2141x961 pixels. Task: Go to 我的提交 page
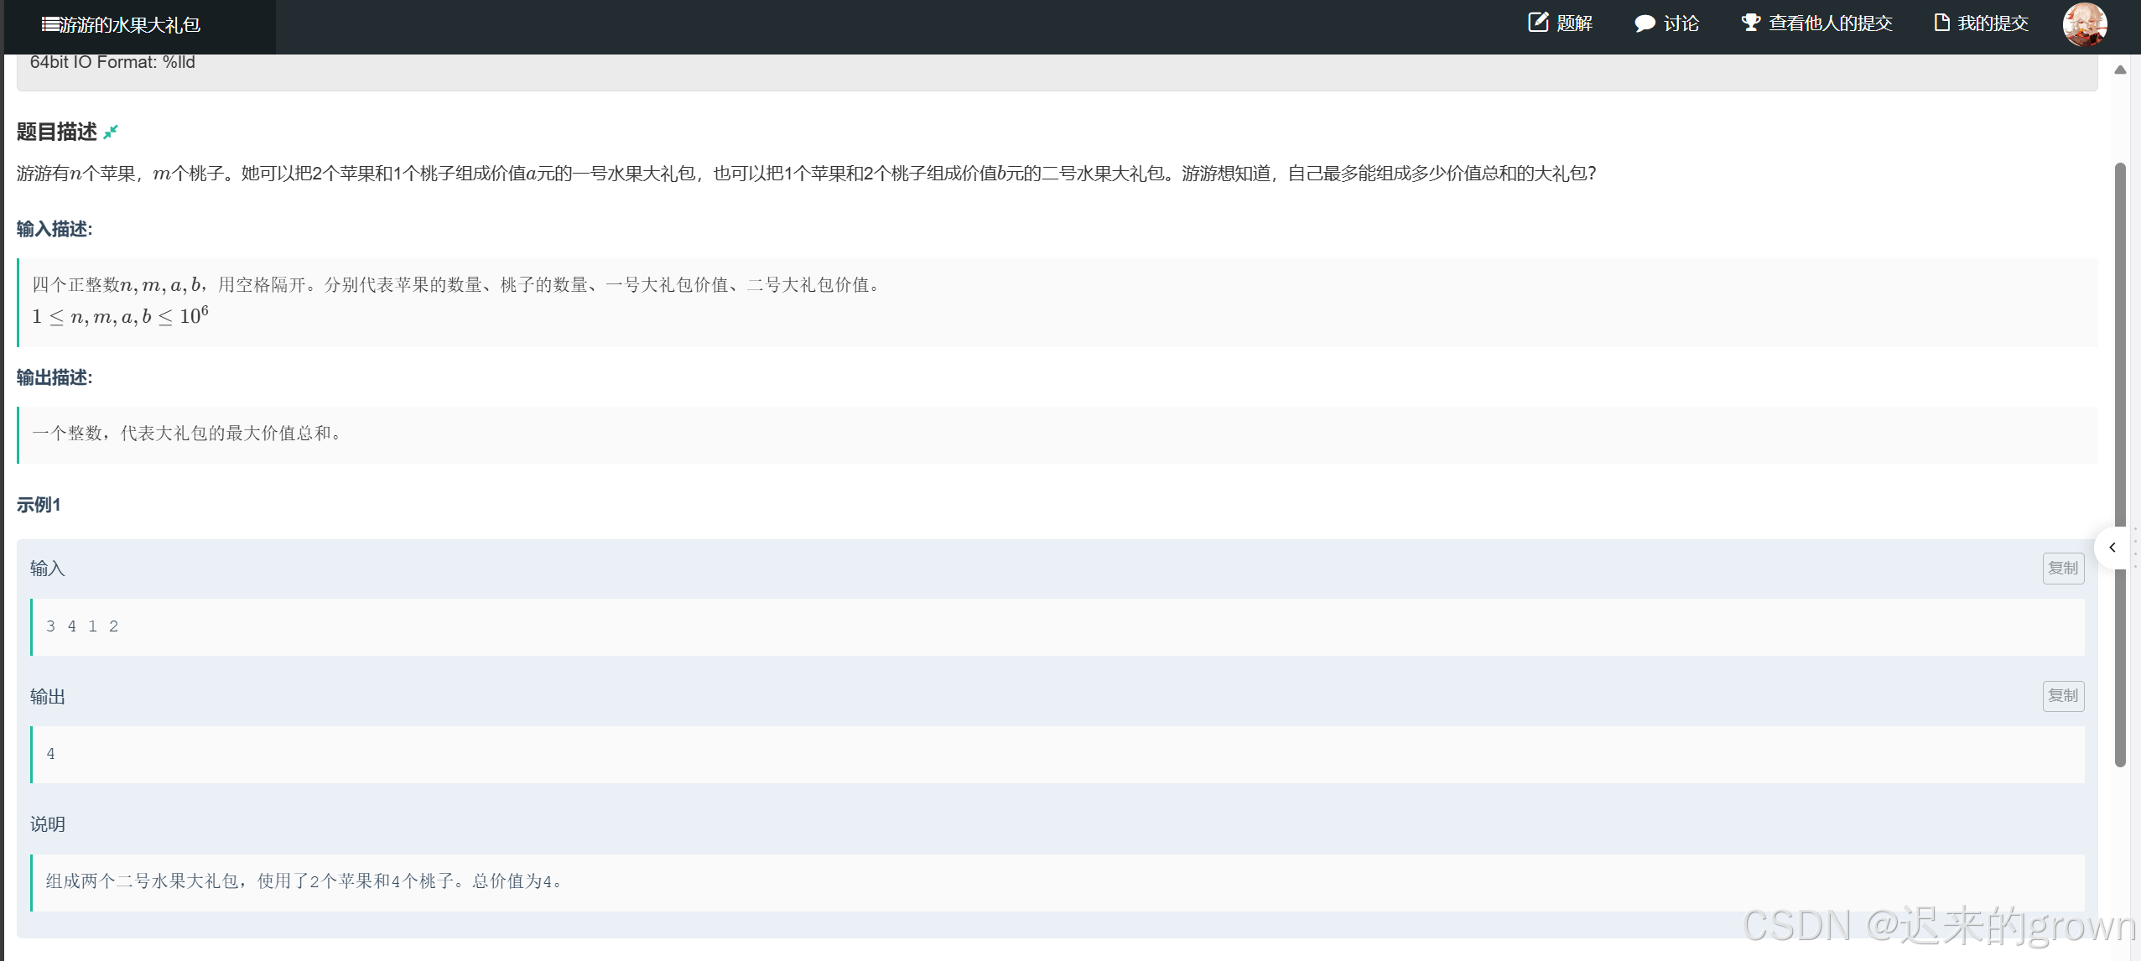point(1993,23)
